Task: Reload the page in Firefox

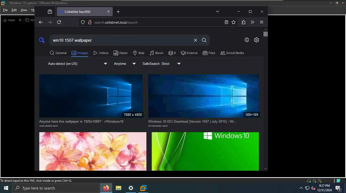Action: point(59,22)
